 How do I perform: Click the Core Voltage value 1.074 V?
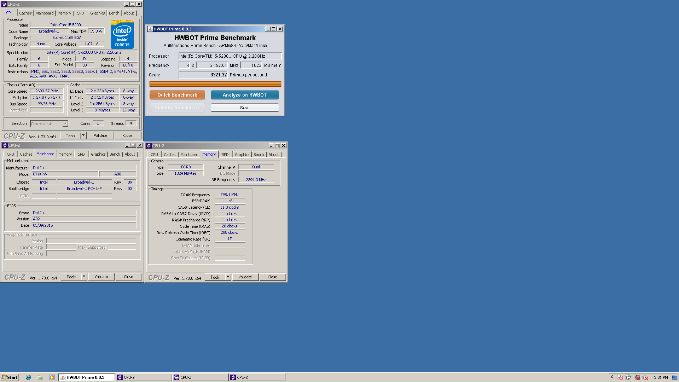(91, 44)
